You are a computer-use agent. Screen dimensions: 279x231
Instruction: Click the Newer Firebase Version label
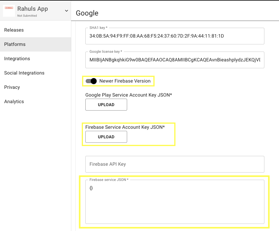125,81
